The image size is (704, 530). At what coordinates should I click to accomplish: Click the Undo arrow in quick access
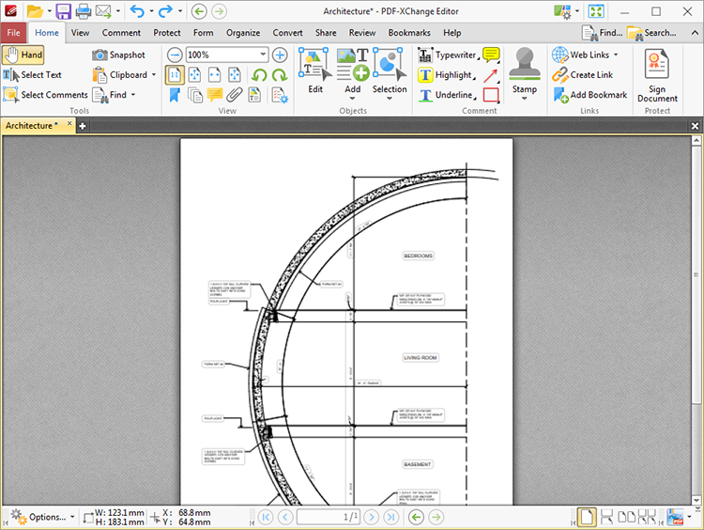[x=137, y=11]
